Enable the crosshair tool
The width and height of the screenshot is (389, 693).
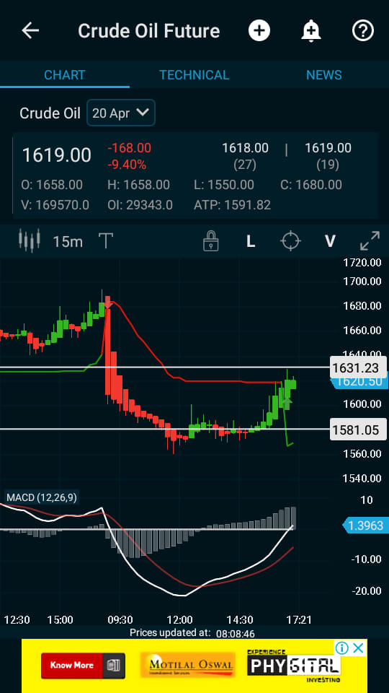point(290,241)
